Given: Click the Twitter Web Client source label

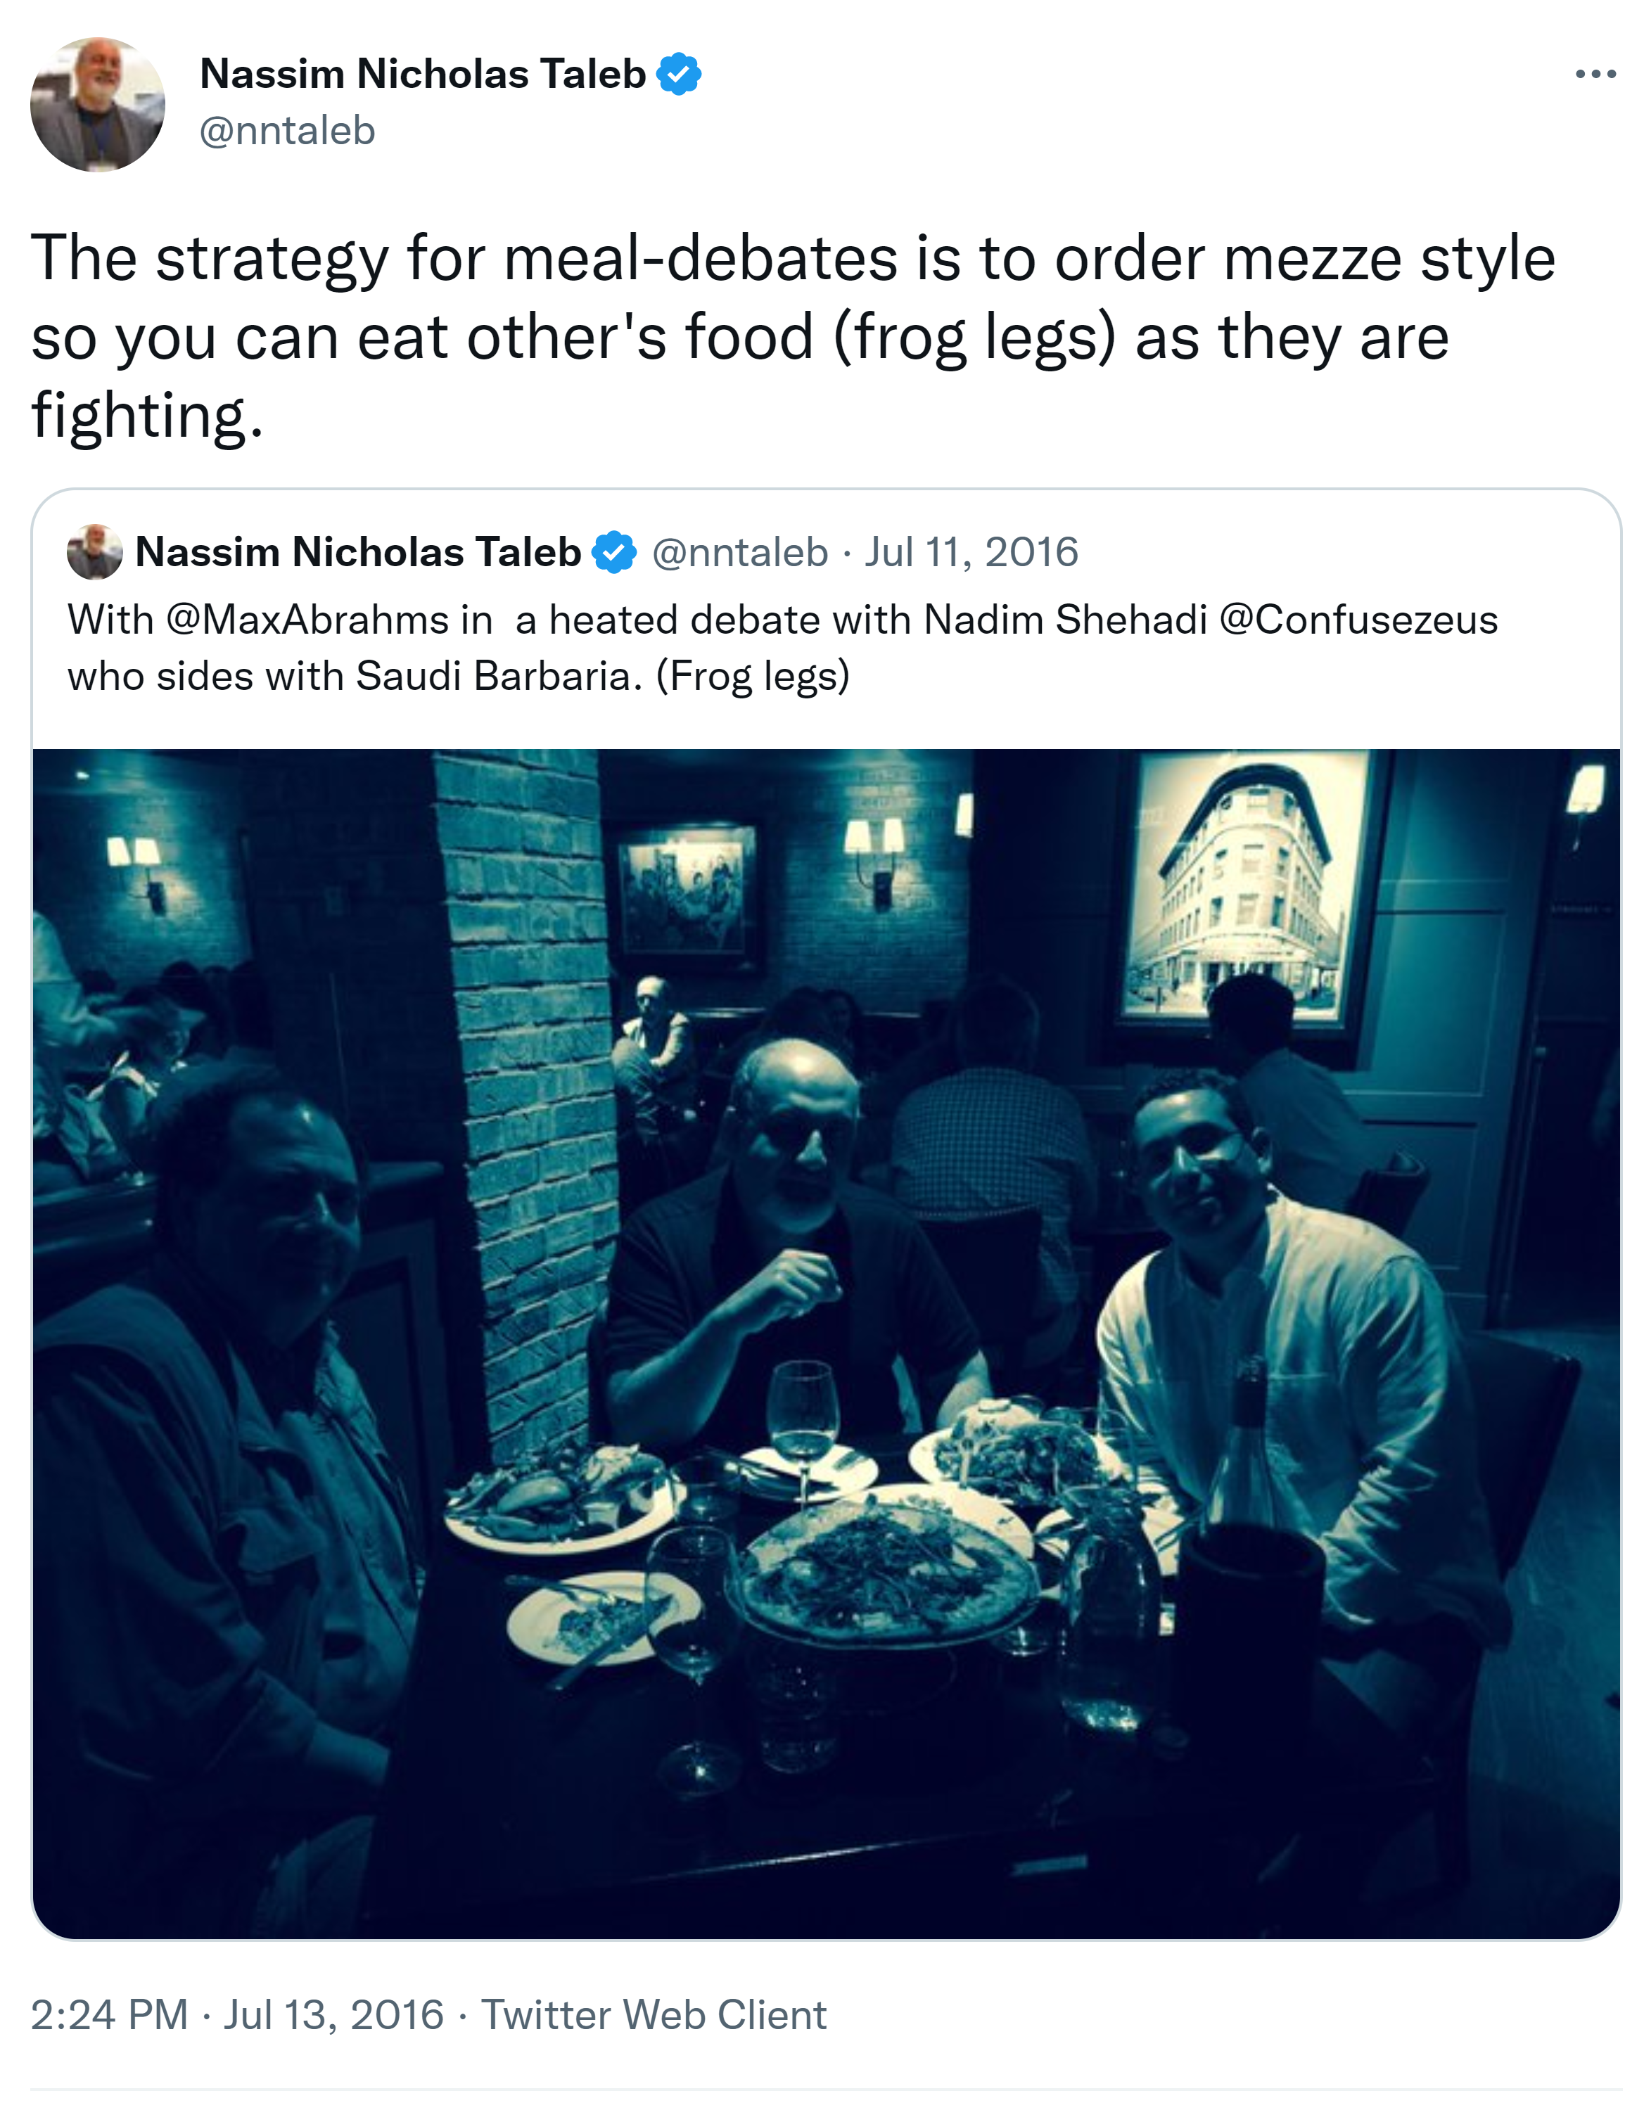Looking at the screenshot, I should (x=654, y=2015).
